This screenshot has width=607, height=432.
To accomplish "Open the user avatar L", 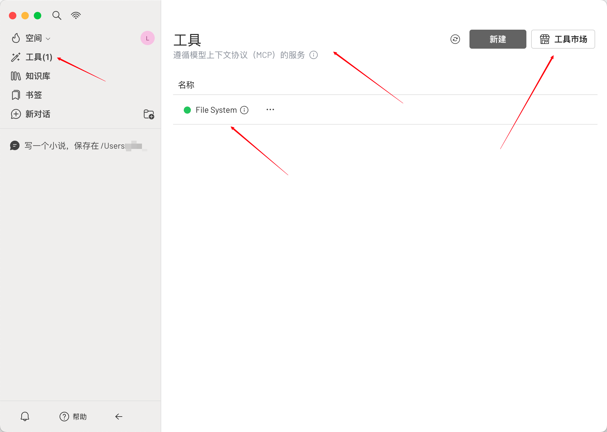I will tap(147, 38).
